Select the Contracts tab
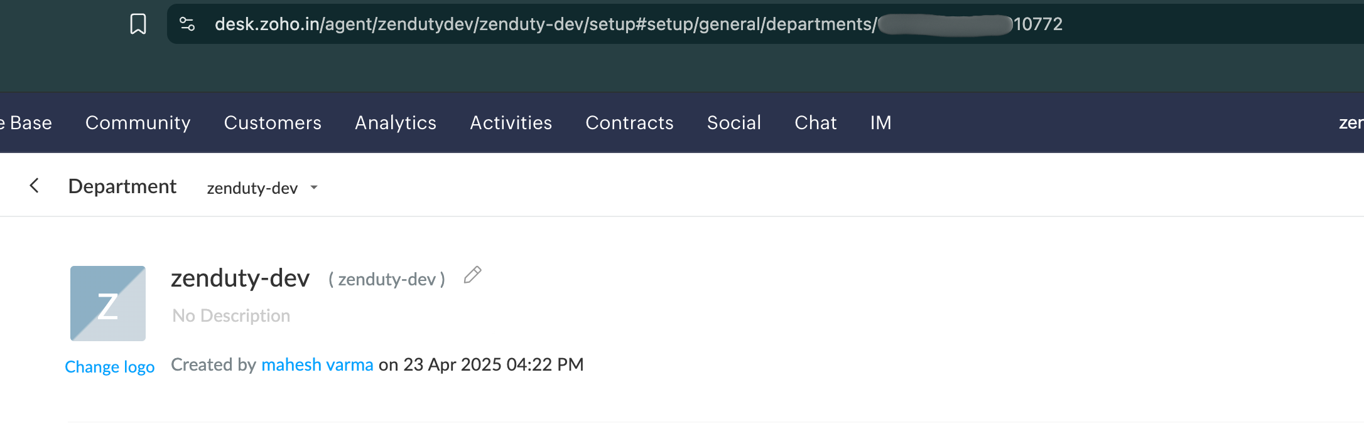This screenshot has height=434, width=1364. click(x=629, y=123)
